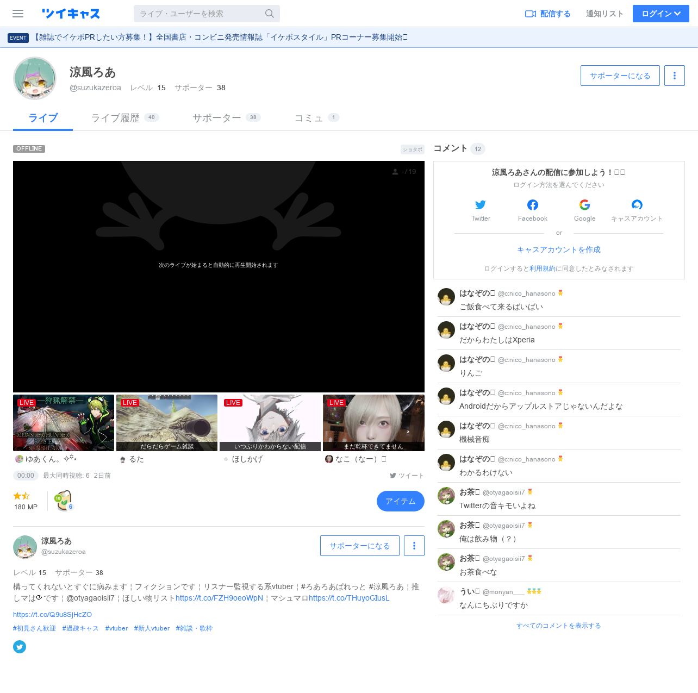698x693 pixels.
Task: Click 配信する broadcast link
Action: coord(548,14)
